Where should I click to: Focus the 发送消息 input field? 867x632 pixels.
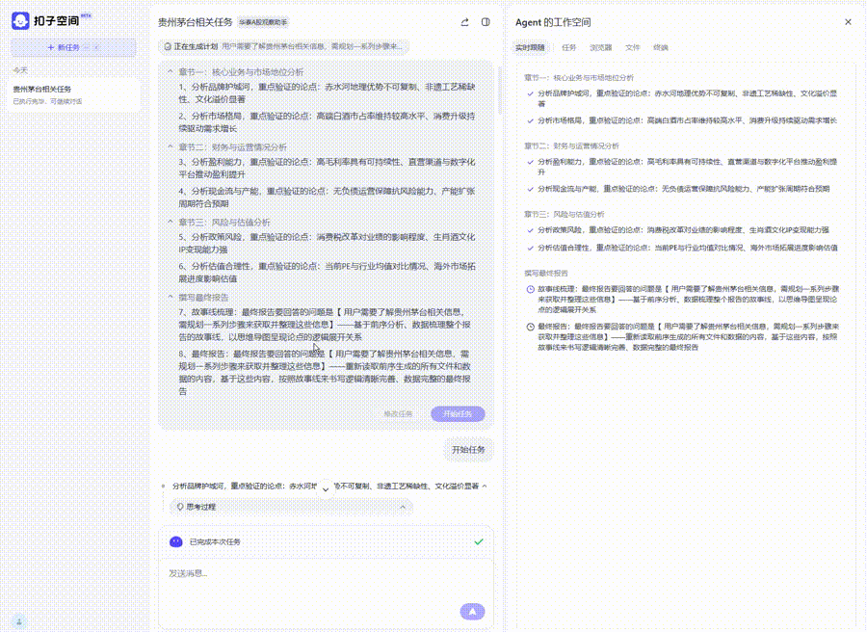[326, 581]
